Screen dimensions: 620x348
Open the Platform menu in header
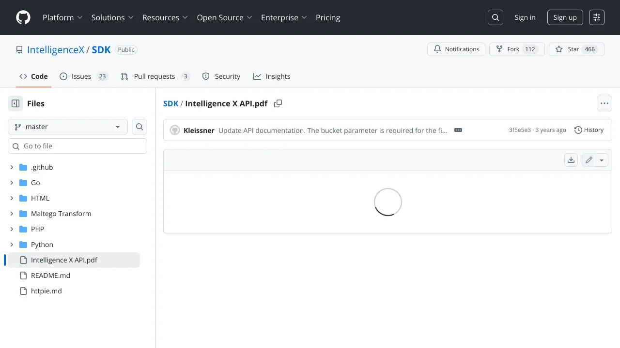62,17
